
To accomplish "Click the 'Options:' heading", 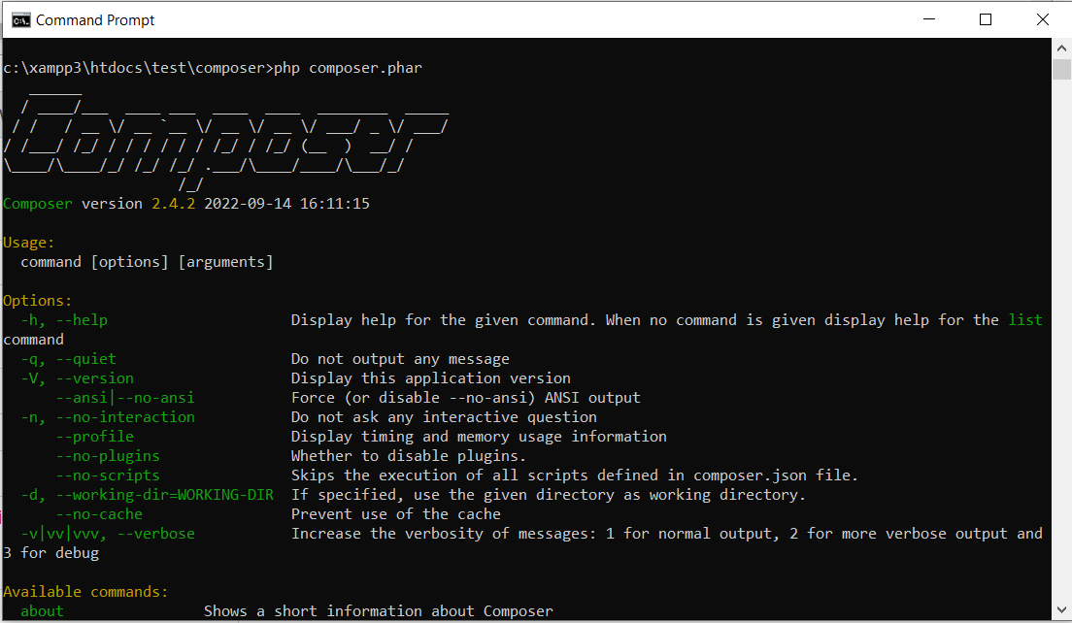I will pos(37,301).
